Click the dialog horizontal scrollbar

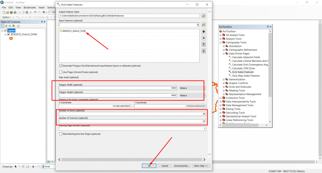pyautogui.click(x=132, y=160)
